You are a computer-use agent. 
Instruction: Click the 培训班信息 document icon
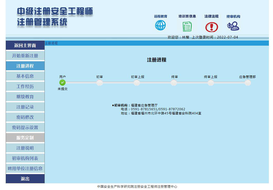coord(187,26)
